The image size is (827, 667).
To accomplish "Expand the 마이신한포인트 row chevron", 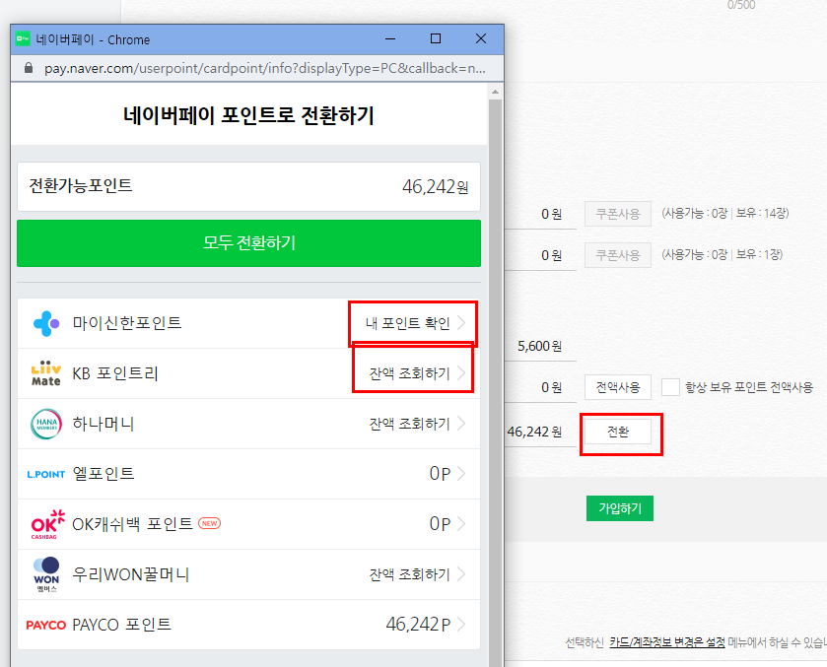I will coord(461,323).
